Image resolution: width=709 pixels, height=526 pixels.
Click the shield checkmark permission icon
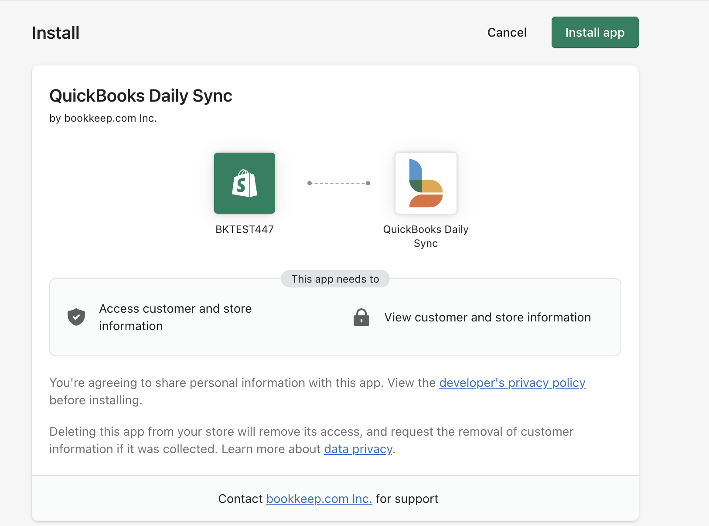tap(76, 317)
